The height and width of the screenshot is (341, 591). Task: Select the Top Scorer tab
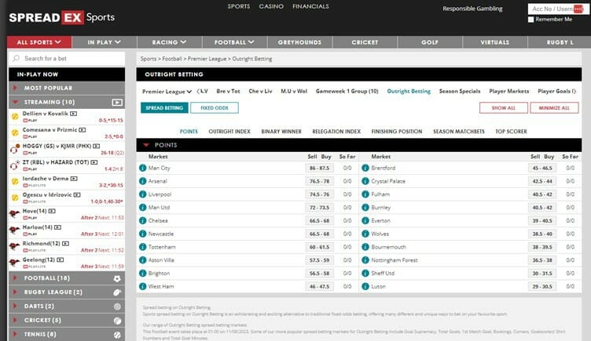tap(511, 132)
